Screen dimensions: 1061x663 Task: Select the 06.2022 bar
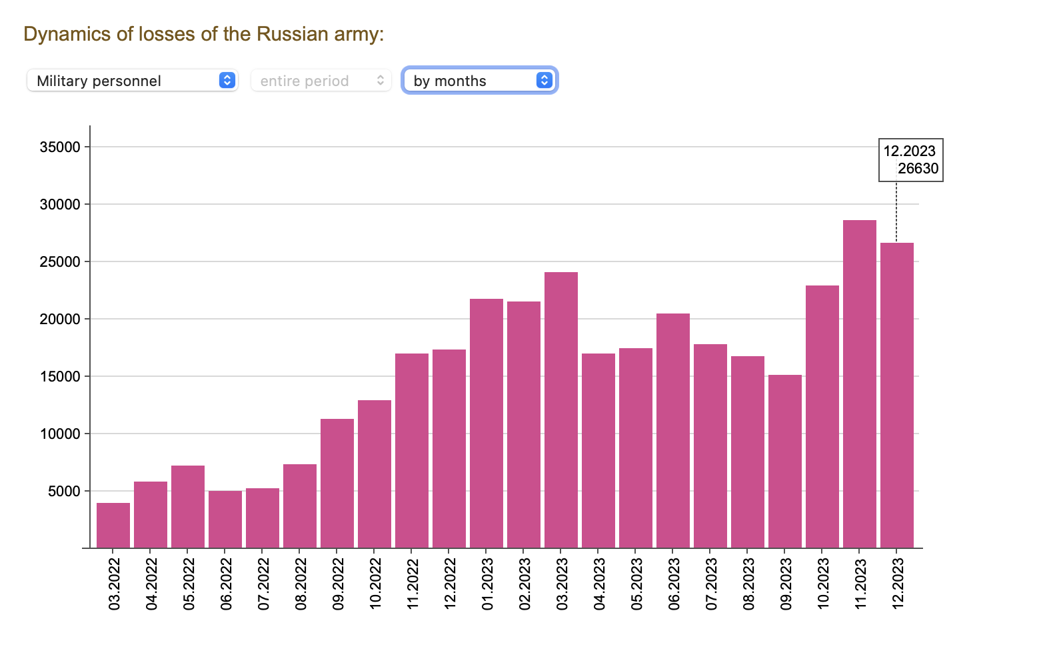pos(225,520)
